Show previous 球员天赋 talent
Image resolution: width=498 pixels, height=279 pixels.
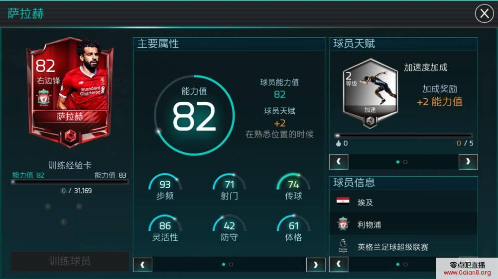click(339, 162)
